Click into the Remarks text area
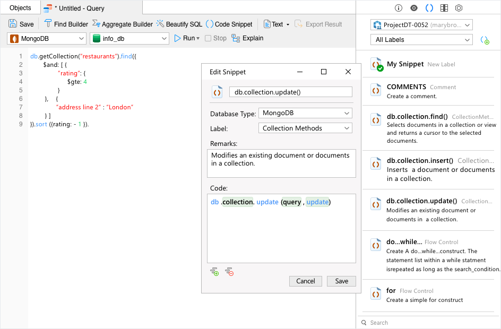The width and height of the screenshot is (501, 329). (281, 163)
